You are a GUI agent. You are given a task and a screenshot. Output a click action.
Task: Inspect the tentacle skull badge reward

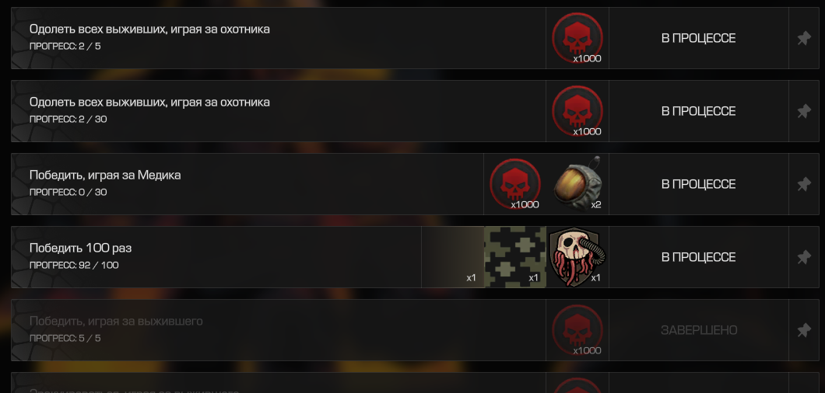click(x=577, y=257)
